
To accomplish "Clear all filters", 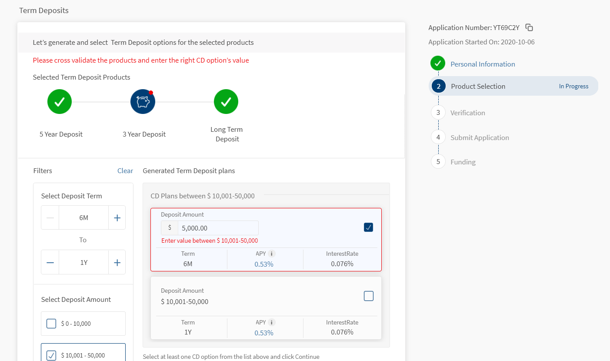I will [x=125, y=171].
